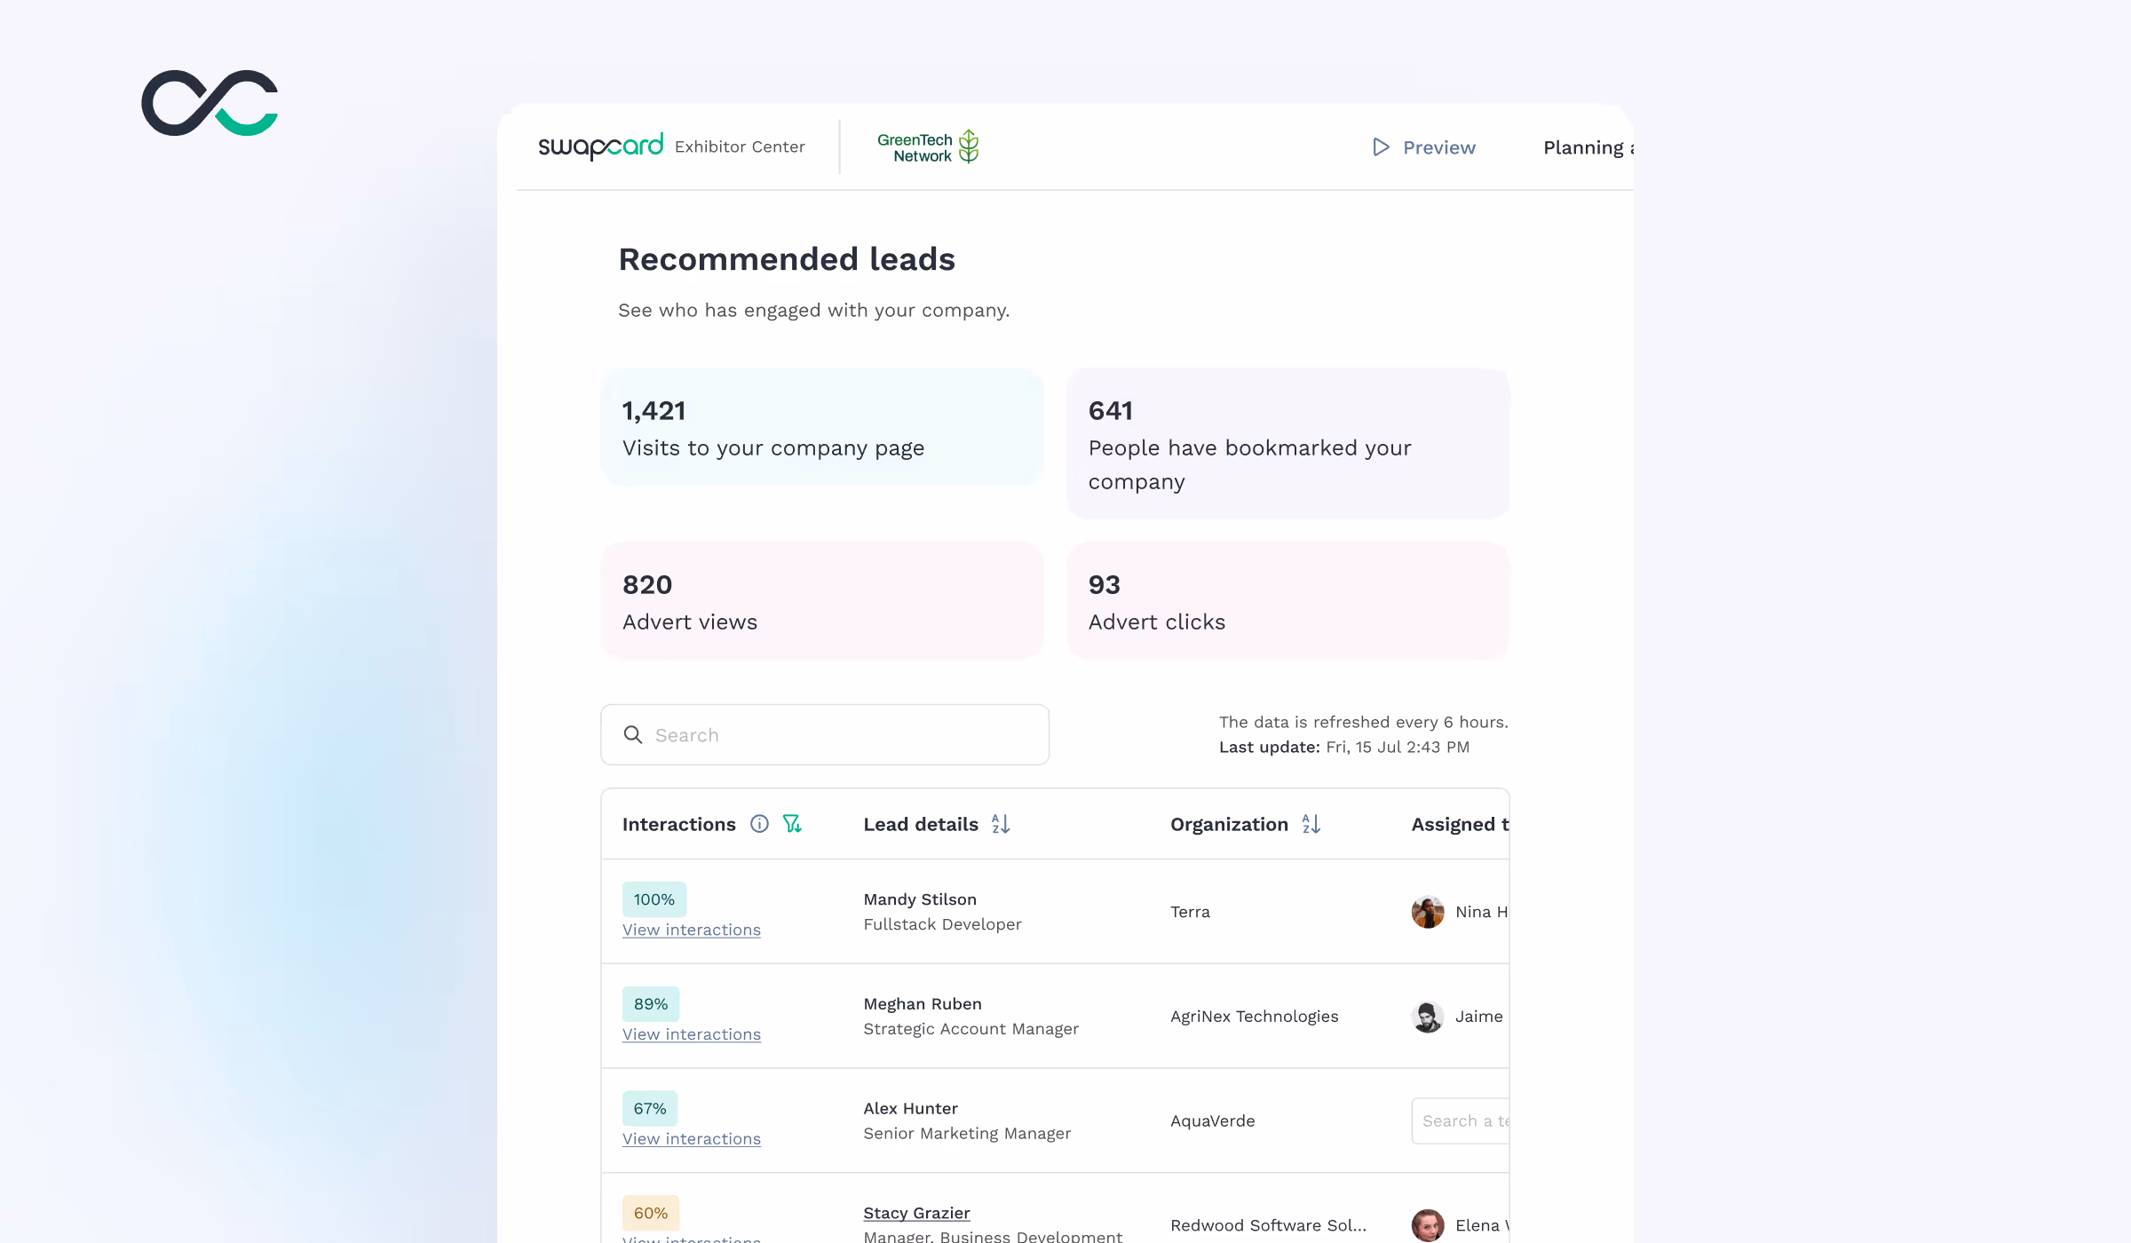Sort by Organization A-Z icon

(1311, 824)
